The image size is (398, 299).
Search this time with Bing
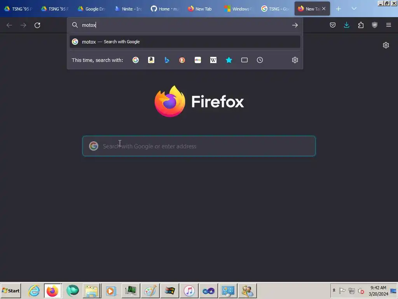click(167, 60)
